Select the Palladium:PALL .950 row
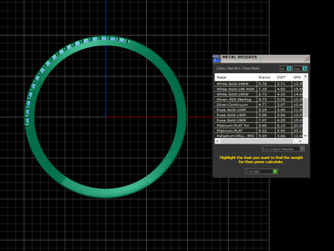 click(x=259, y=136)
